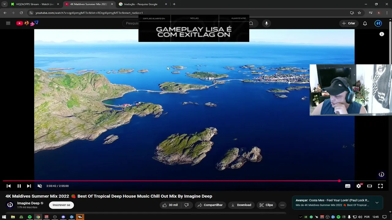Expand the mix playlist panel chevron
392x220 pixels.
pyautogui.click(x=377, y=203)
